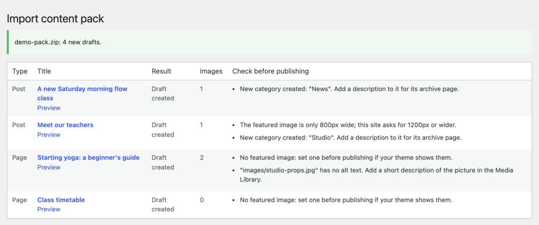Click image count '2' in beginner's guide row
Screen dimensions: 539x225
pos(202,158)
